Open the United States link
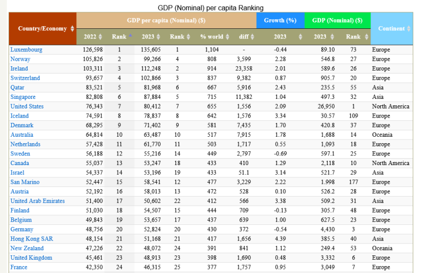The image size is (427, 273). point(27,106)
